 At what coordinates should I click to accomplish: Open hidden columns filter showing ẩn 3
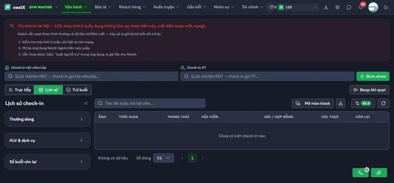[363, 103]
